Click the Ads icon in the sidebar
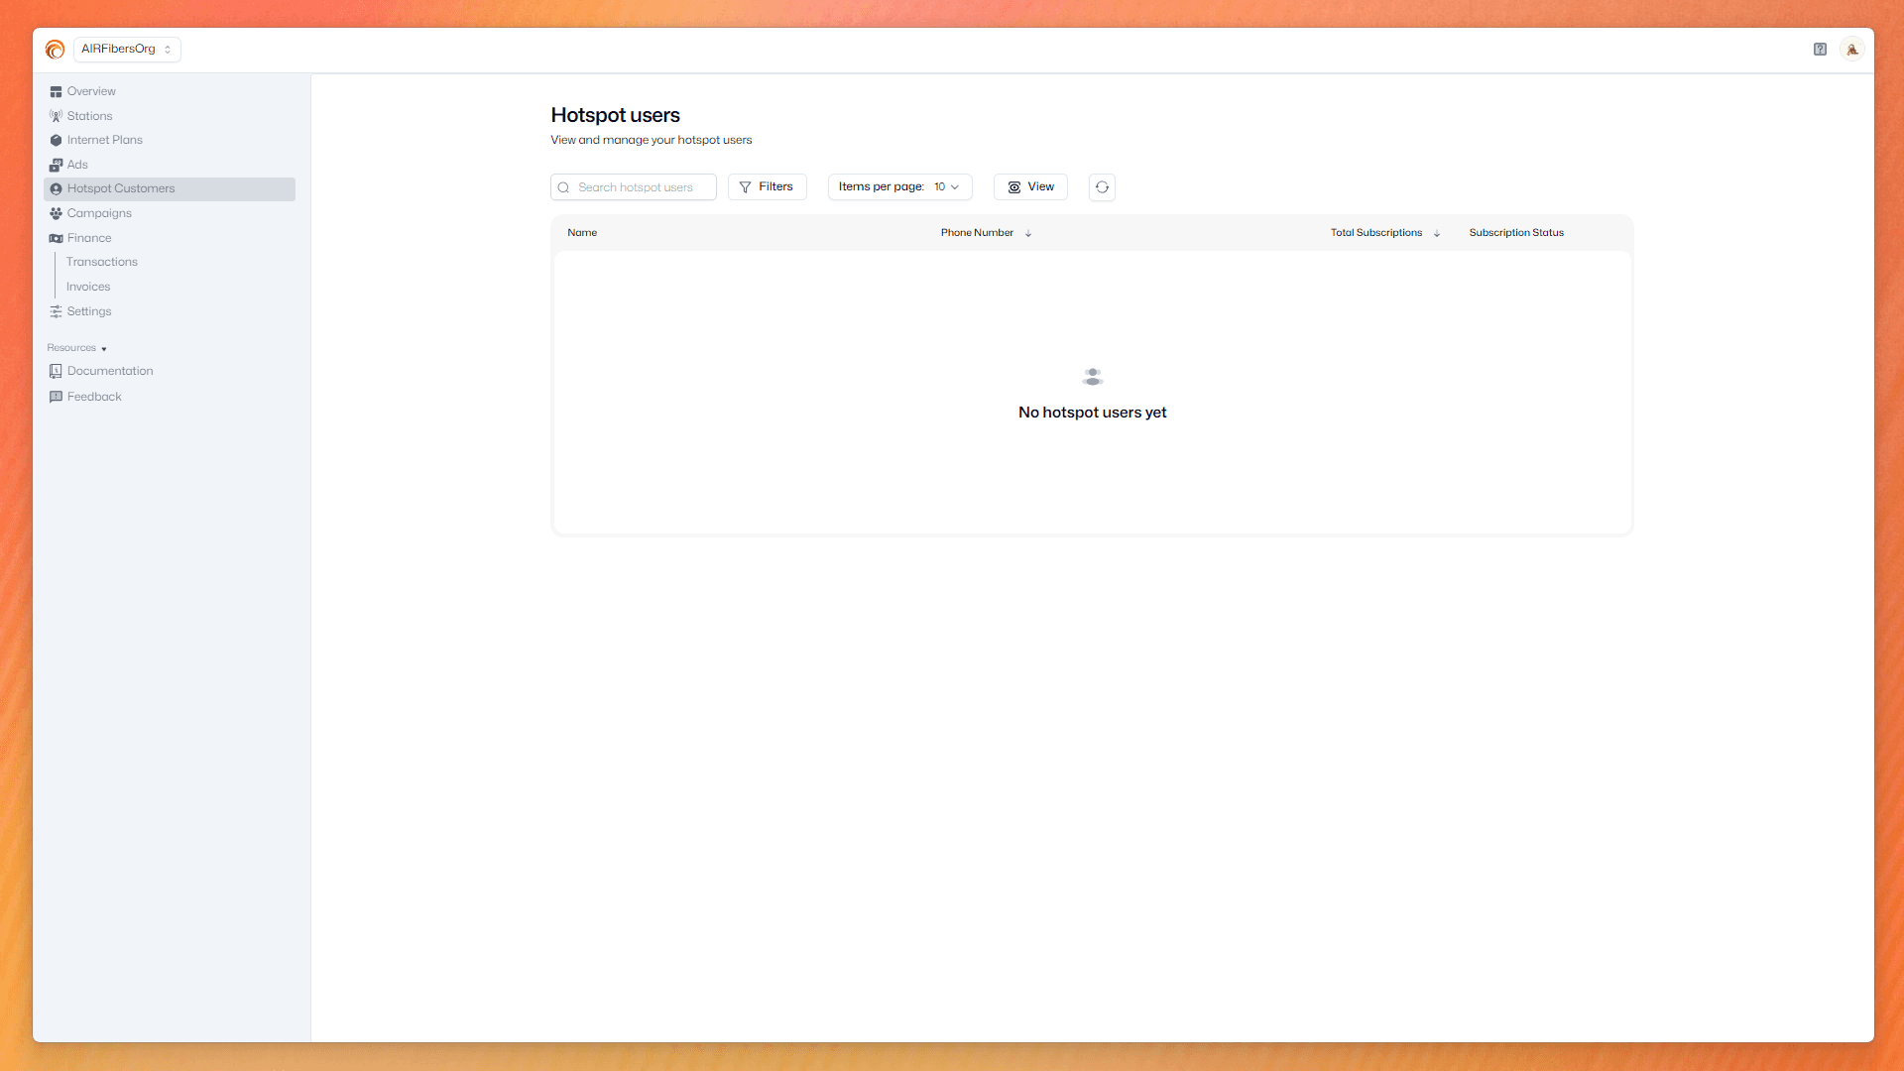Screen dimensions: 1904x1071 [57, 165]
